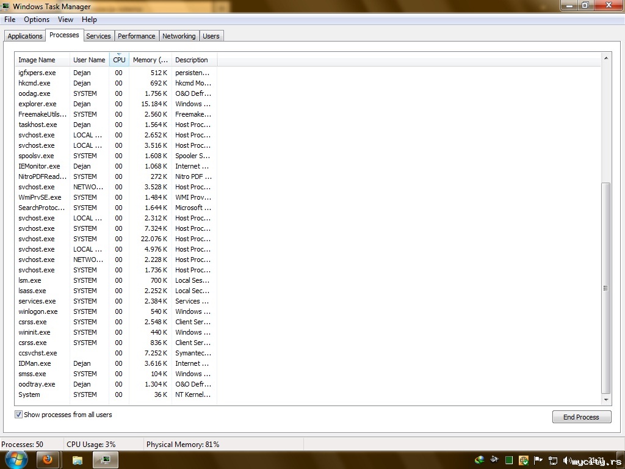Select services.exe process row

coord(115,301)
